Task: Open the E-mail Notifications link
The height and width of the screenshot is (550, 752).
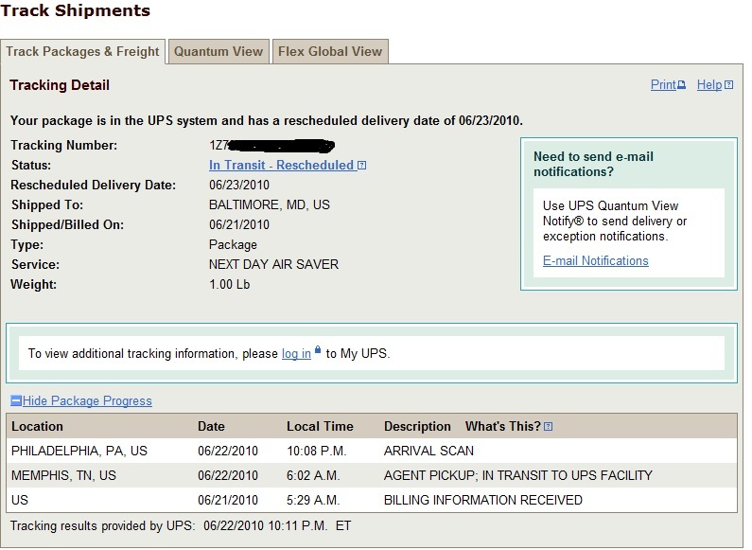Action: pos(596,260)
